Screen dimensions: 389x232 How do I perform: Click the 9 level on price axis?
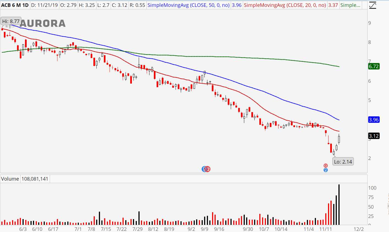370,23
